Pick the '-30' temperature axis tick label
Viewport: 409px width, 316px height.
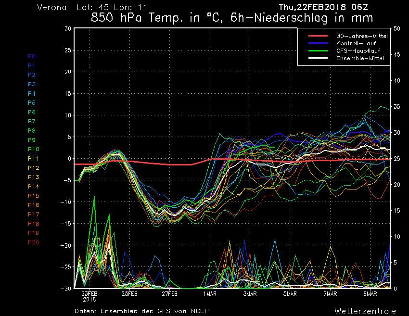click(65, 289)
